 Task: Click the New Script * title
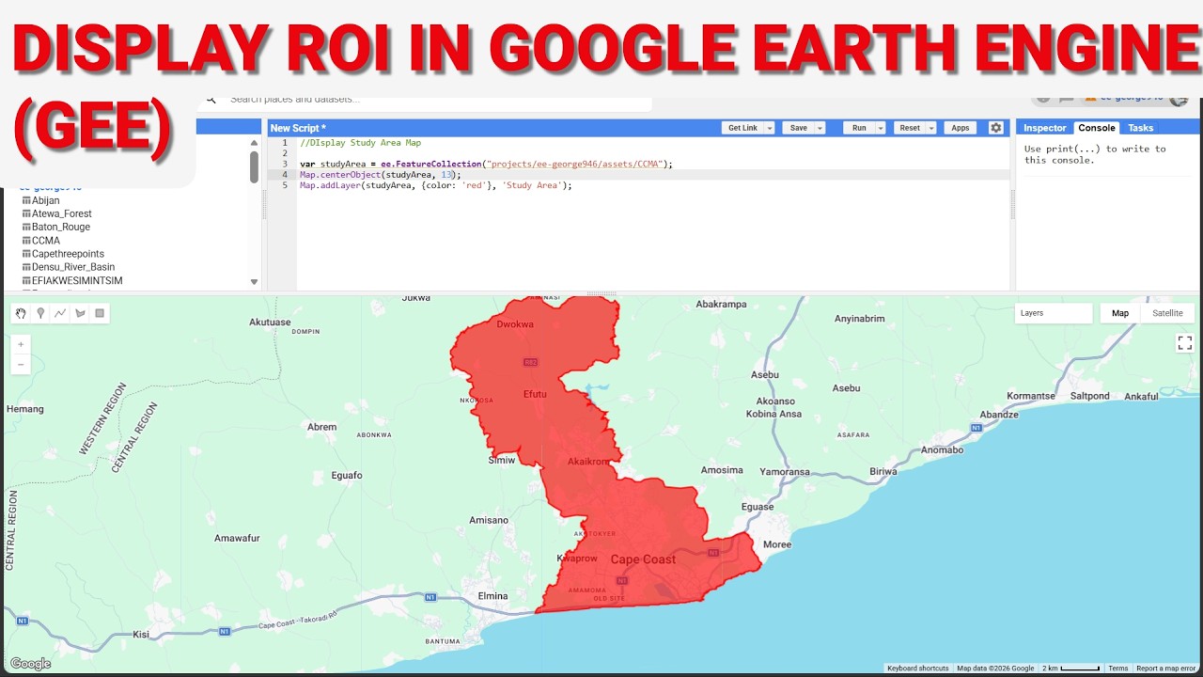pyautogui.click(x=298, y=128)
